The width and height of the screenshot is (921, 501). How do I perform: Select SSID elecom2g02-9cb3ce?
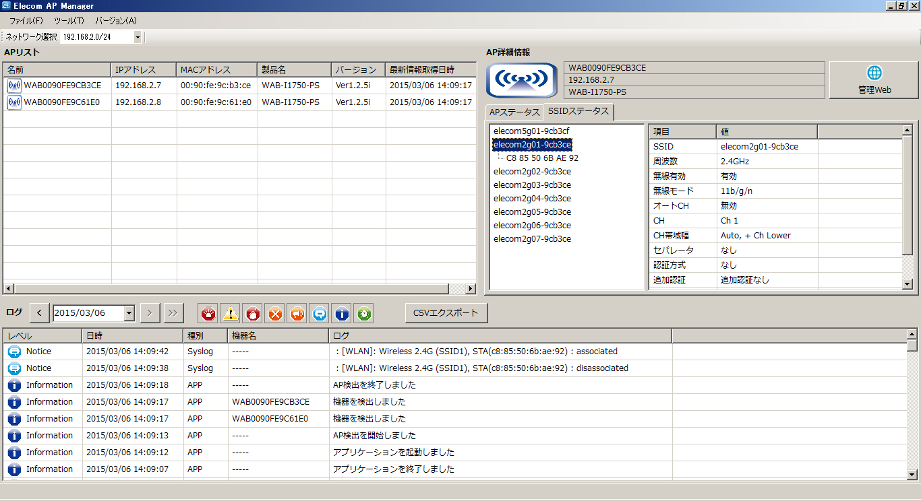[532, 172]
